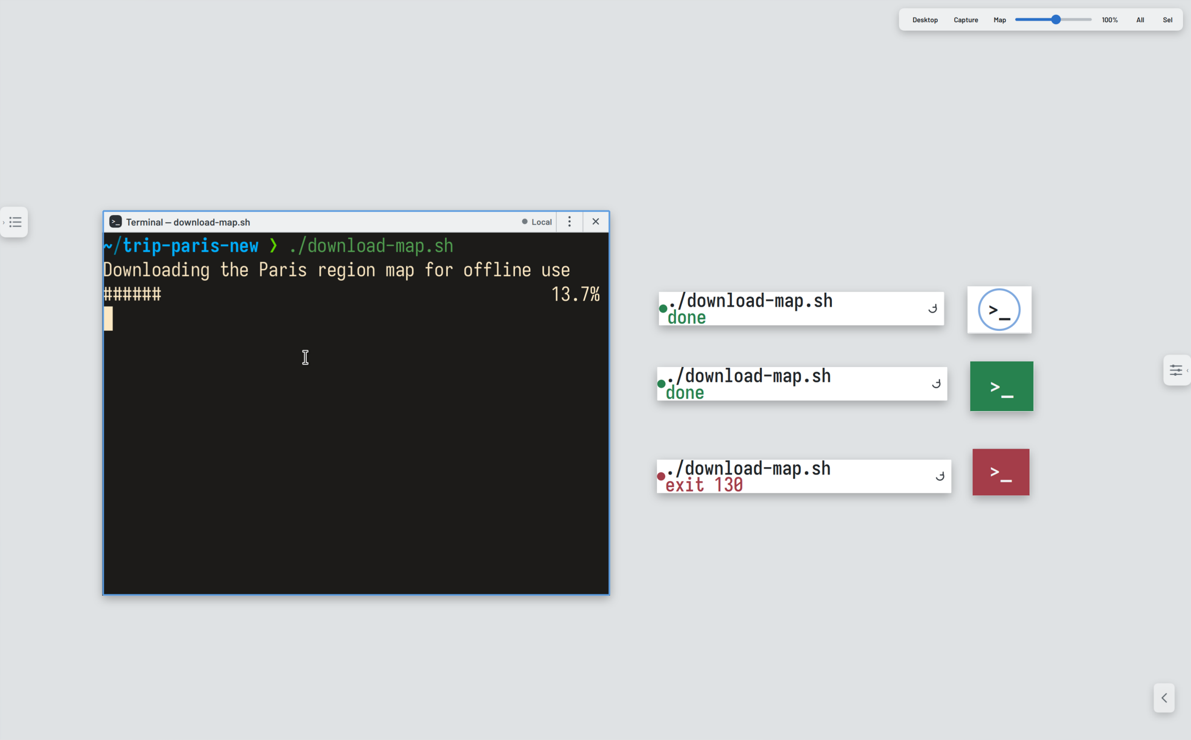
Task: Select the Desktop toolbar item
Action: (x=925, y=20)
